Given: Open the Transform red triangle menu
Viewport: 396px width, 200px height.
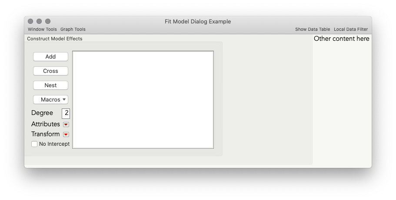Looking at the screenshot, I should (66, 134).
